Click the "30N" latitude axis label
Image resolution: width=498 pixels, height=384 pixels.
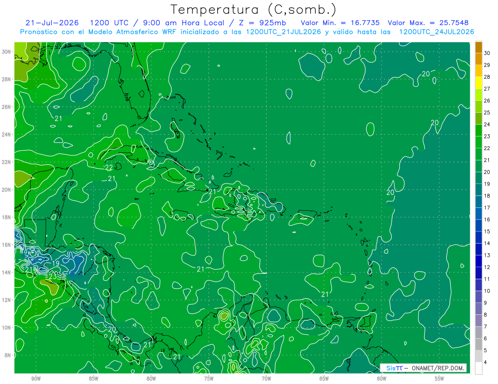pos(7,52)
